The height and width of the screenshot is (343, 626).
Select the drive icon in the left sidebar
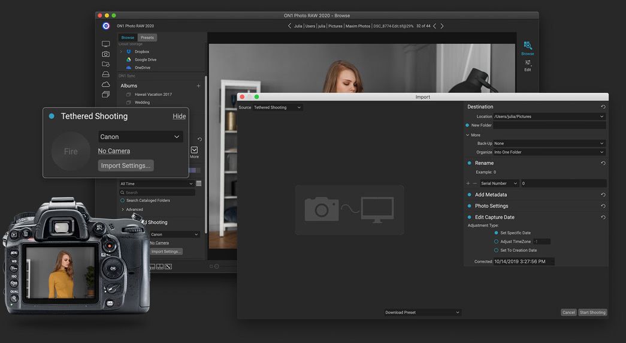point(105,74)
